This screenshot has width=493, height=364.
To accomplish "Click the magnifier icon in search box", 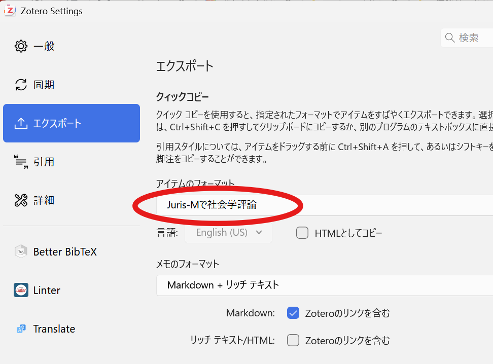I will point(450,38).
